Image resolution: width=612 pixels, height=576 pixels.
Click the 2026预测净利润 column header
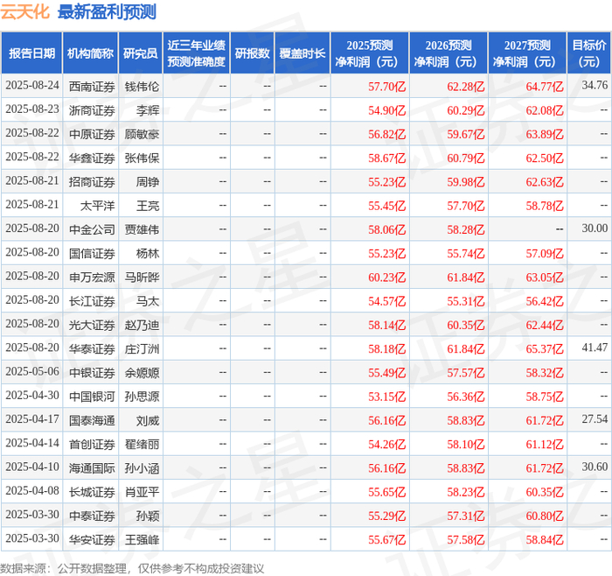point(449,53)
